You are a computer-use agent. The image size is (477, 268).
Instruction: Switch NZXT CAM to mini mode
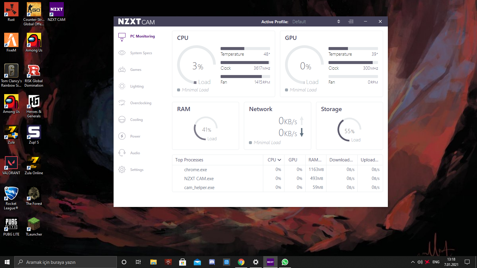point(351,21)
